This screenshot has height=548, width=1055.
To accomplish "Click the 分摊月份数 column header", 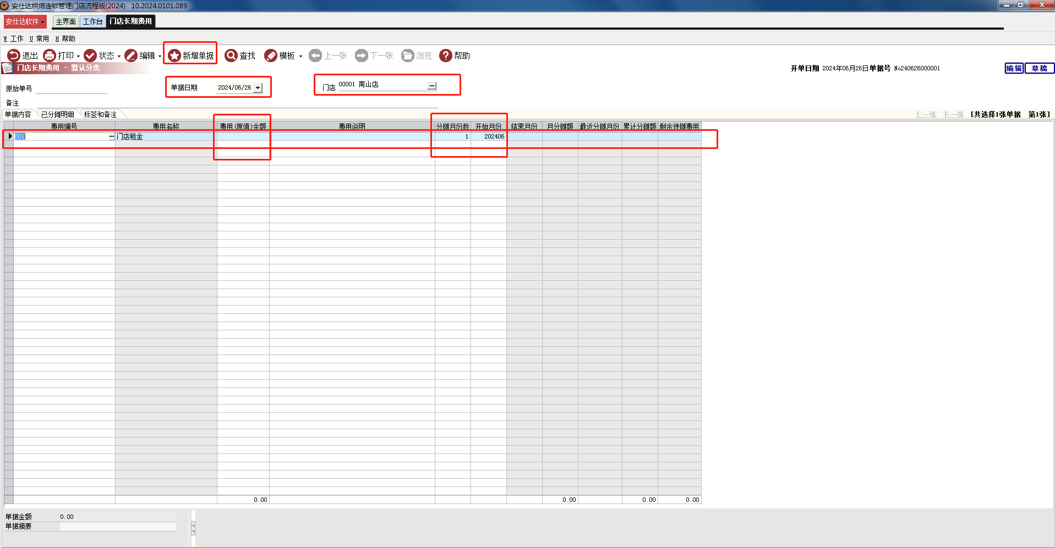I will pos(453,126).
